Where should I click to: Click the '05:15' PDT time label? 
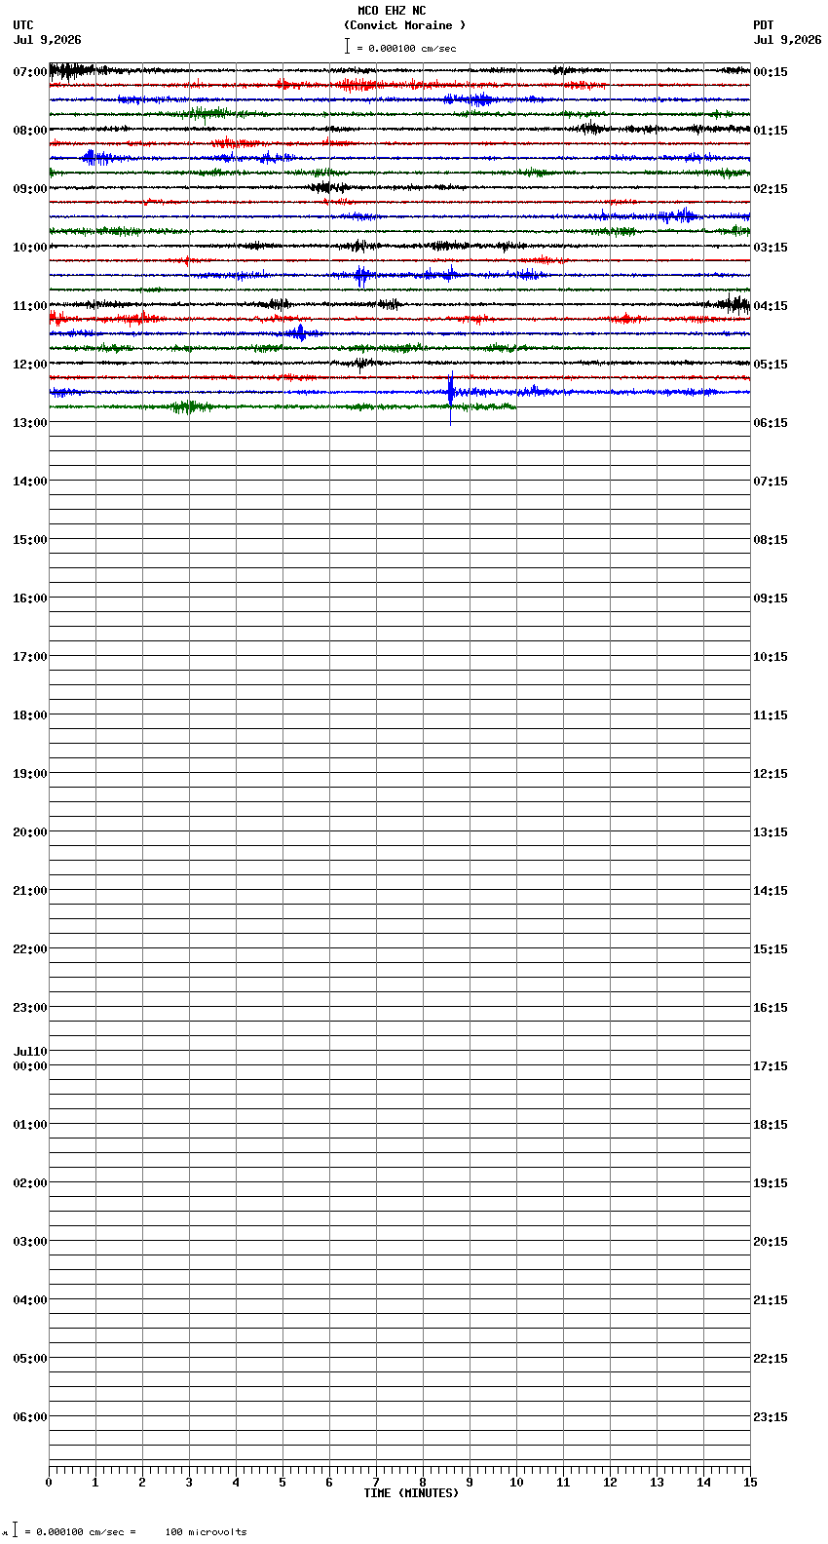[771, 365]
